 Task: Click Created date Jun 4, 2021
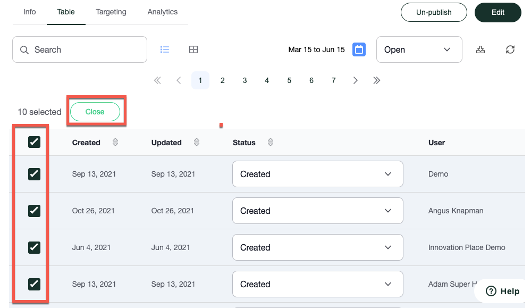(x=91, y=247)
